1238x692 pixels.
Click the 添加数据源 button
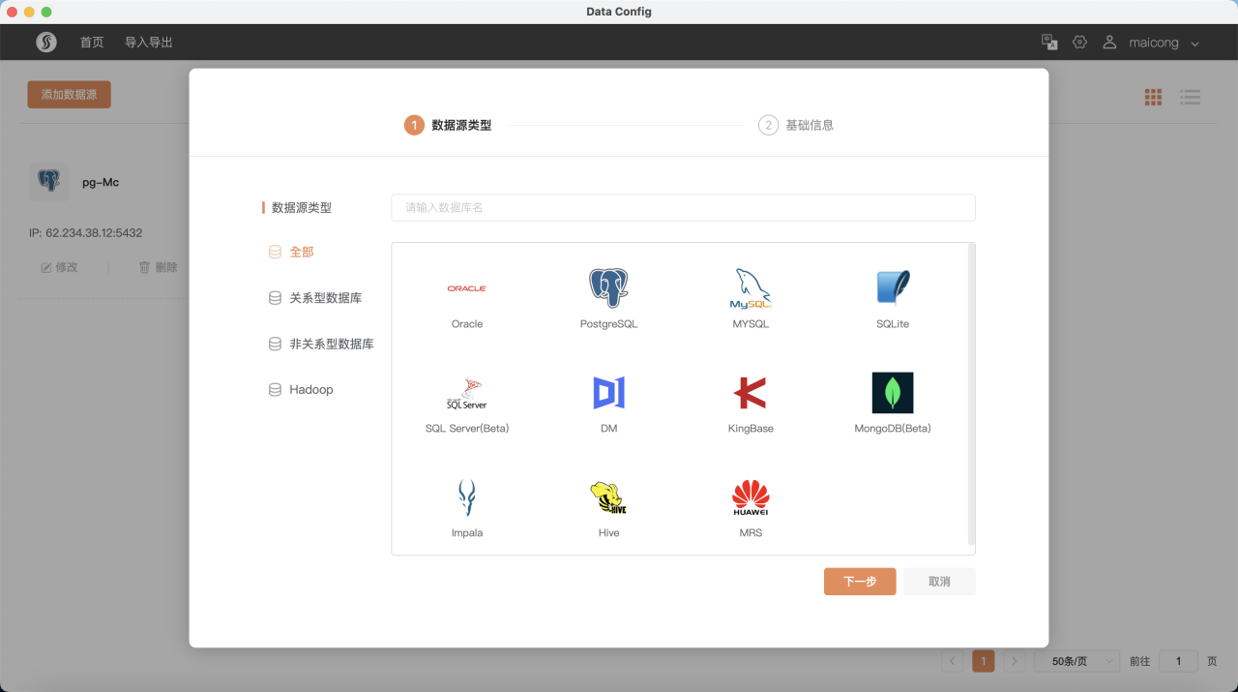[69, 95]
